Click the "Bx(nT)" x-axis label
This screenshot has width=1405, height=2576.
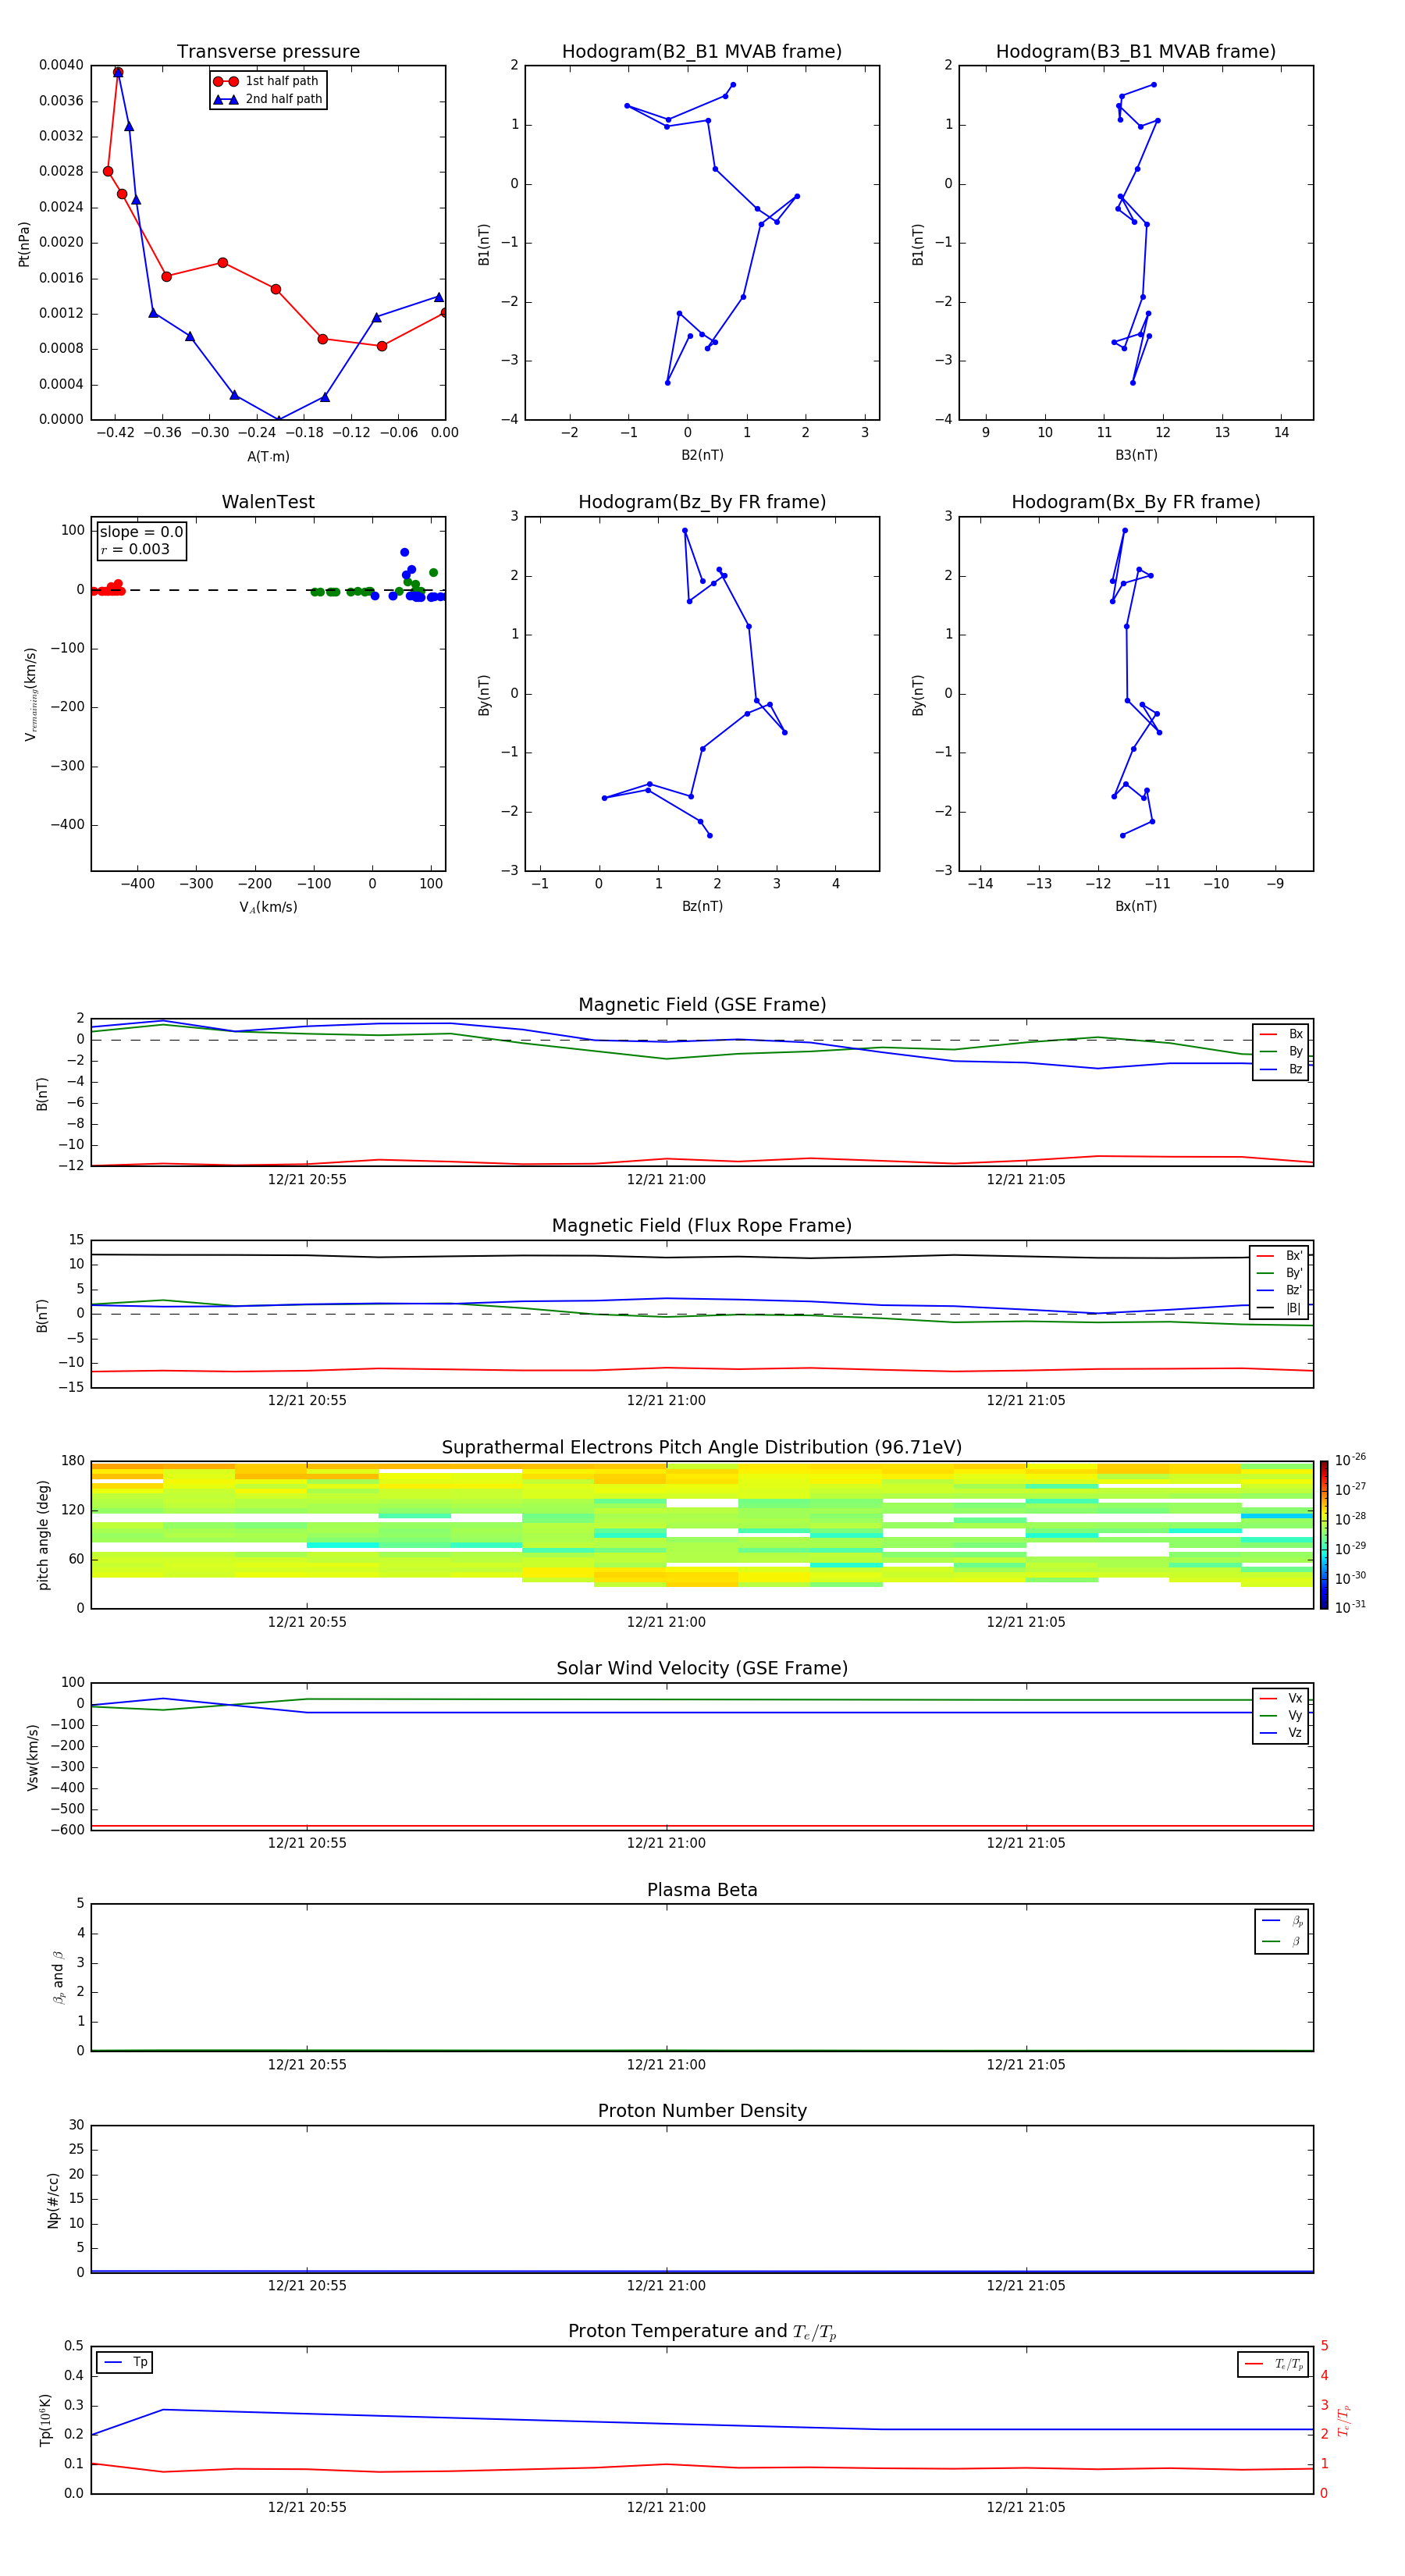coord(1136,906)
